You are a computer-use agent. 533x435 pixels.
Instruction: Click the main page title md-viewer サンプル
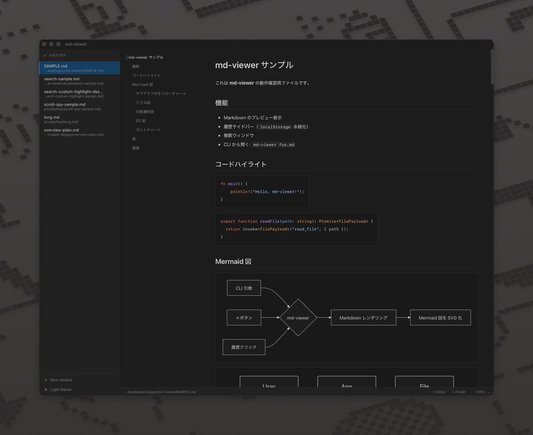[254, 65]
